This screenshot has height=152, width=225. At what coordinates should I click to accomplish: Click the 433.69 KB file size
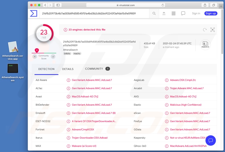149,43
